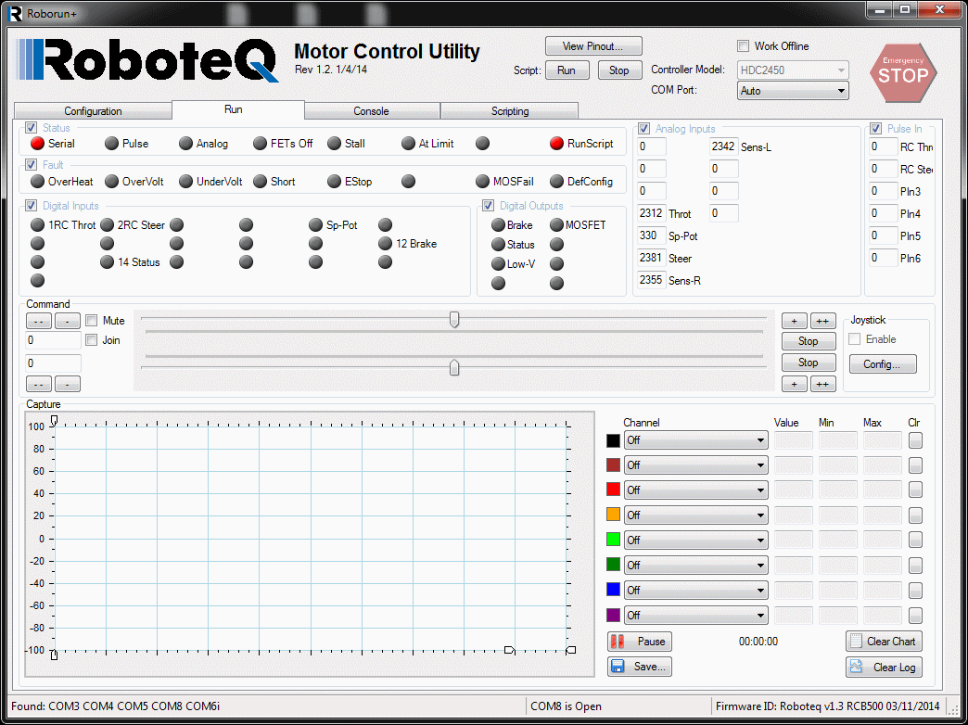Viewport: 968px width, 725px height.
Task: Switch to the Configuration tab
Action: [93, 111]
